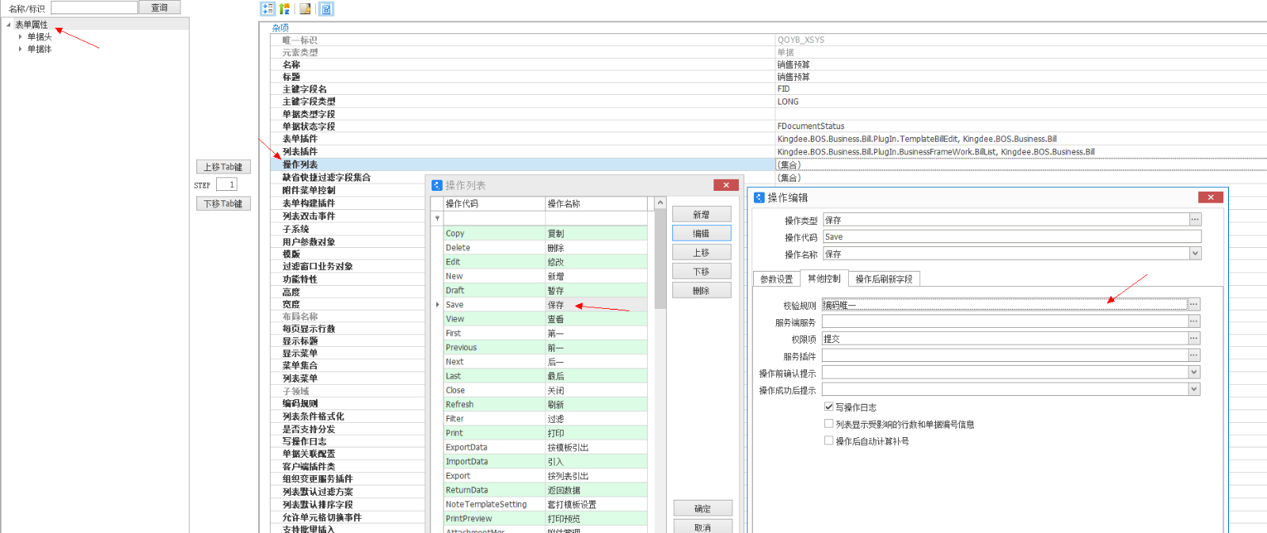This screenshot has height=533, width=1267.
Task: Expand the 操作前确认提示 dropdown
Action: pos(1194,372)
